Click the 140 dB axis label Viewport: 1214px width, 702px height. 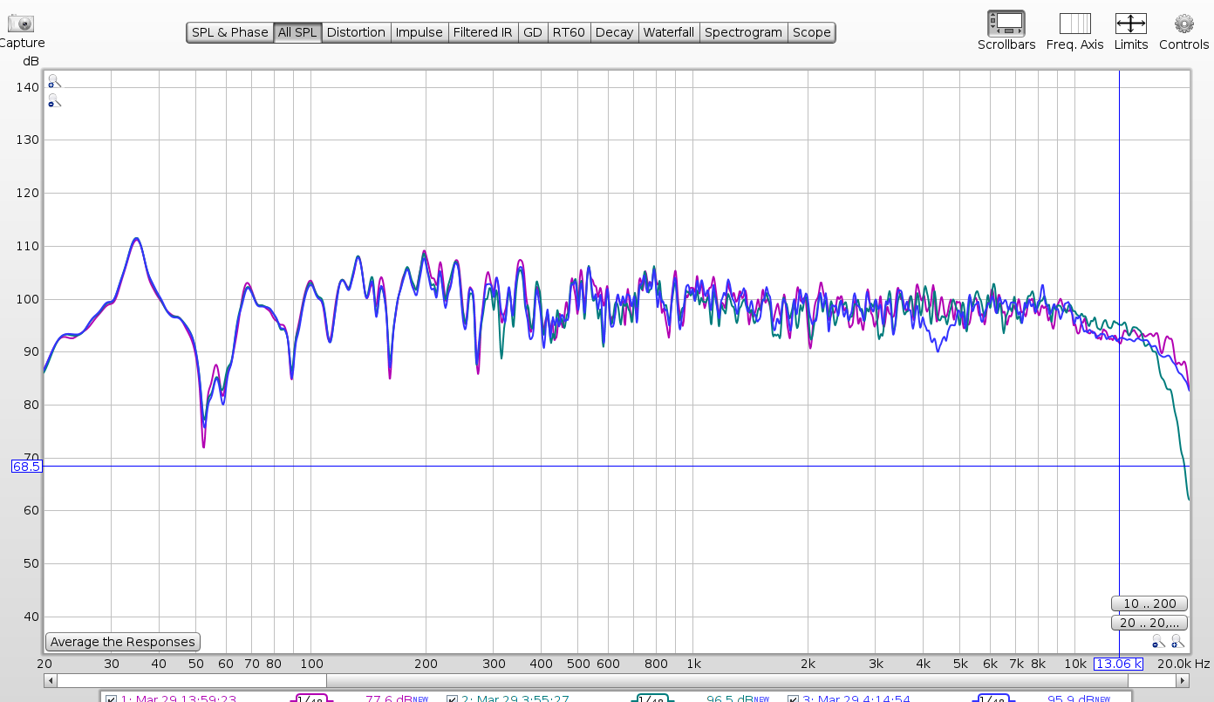pyautogui.click(x=27, y=87)
